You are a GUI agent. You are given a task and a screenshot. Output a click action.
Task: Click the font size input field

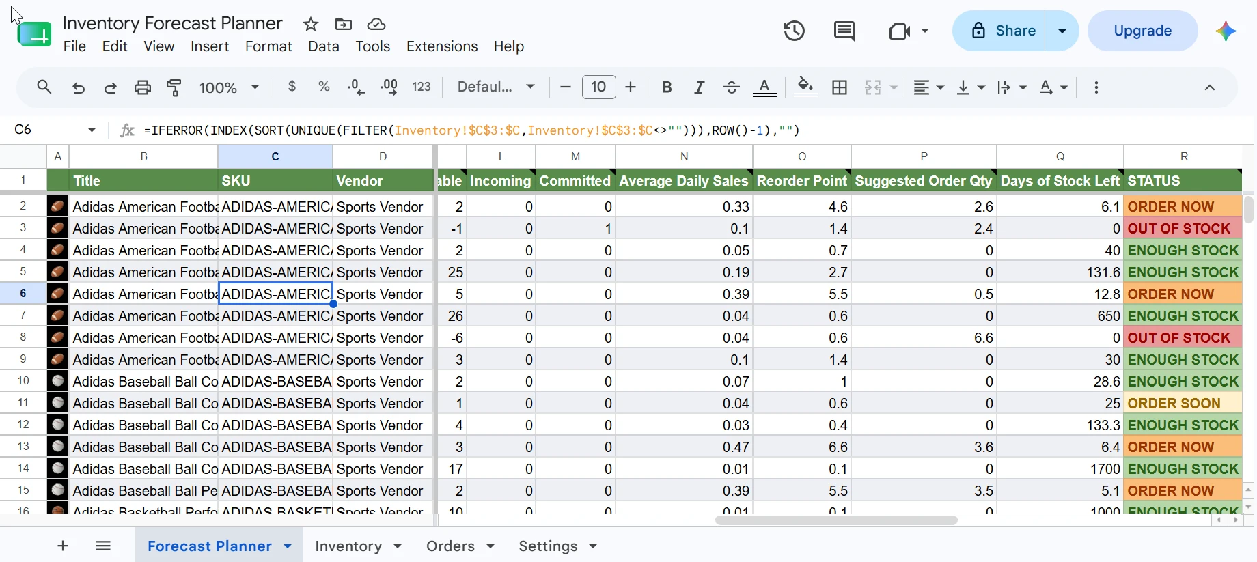coord(598,87)
